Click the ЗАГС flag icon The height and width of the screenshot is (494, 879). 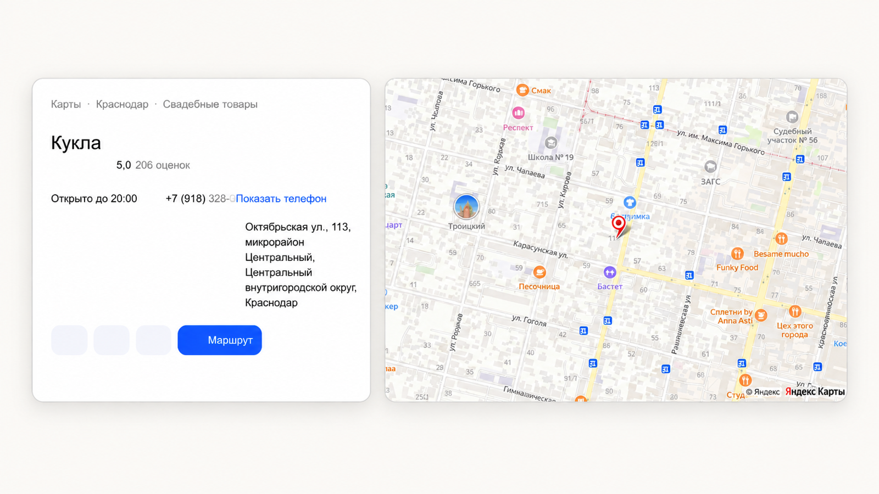(x=710, y=167)
